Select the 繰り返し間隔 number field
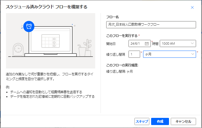 coord(134,54)
